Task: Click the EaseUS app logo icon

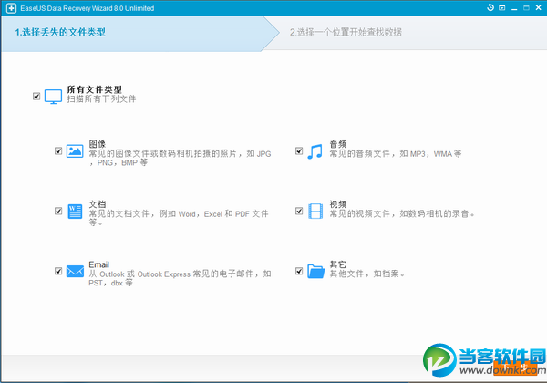Action: tap(11, 8)
